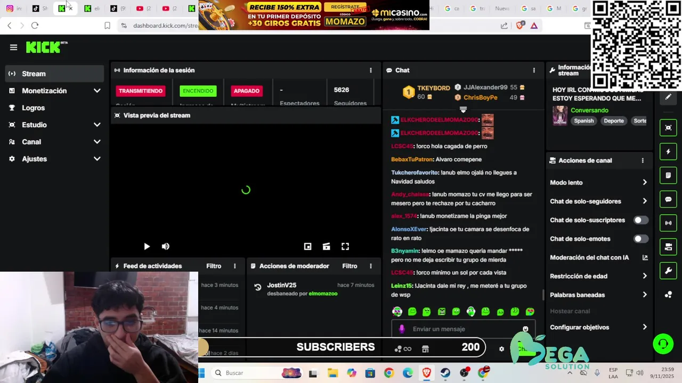Open Acciones de canal three-dot menu
682x383 pixels.
click(643, 161)
